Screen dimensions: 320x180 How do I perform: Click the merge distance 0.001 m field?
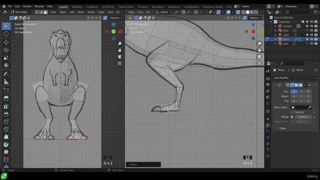tap(303, 117)
